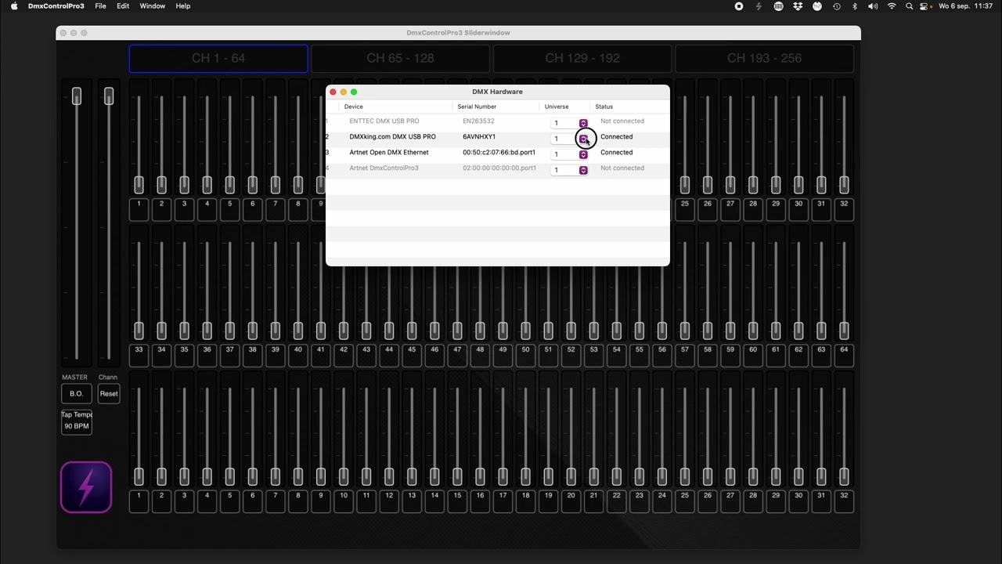The image size is (1002, 564).
Task: Select the ENTTEC DMX USB PRO device row
Action: (497, 121)
